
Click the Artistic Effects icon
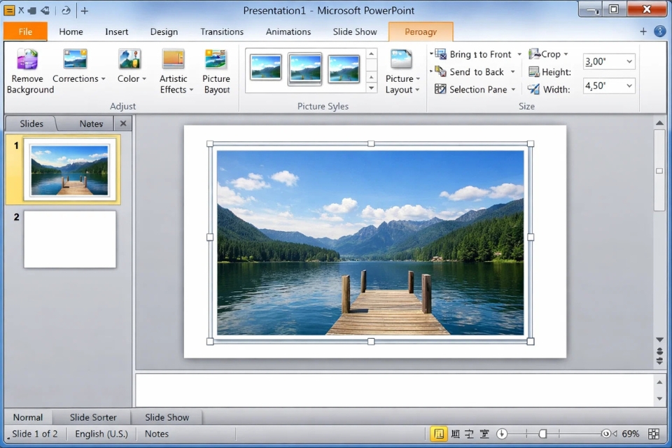click(x=173, y=59)
